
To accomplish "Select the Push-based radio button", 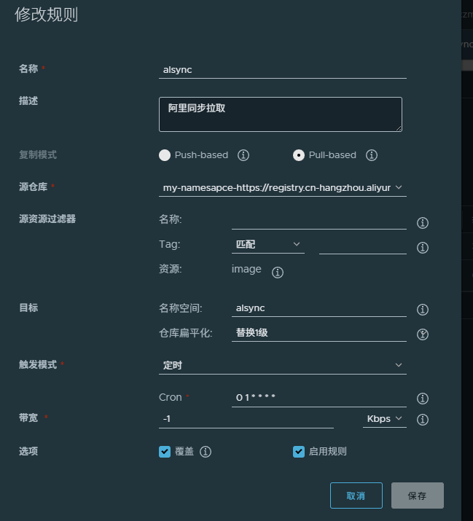I will (165, 155).
